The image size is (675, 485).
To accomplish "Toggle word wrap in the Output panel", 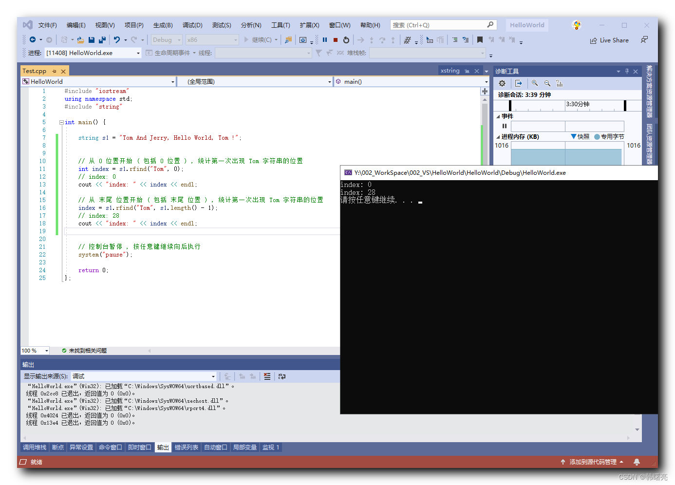I will 282,376.
